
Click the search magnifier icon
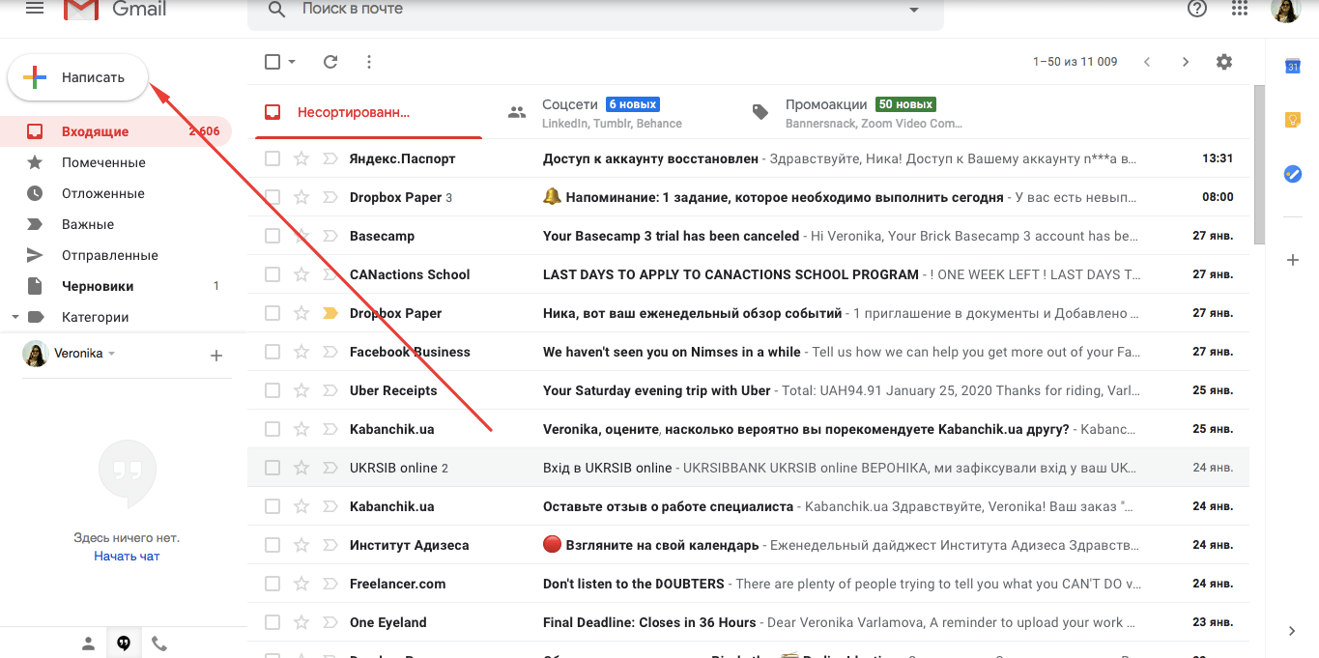pyautogui.click(x=277, y=10)
